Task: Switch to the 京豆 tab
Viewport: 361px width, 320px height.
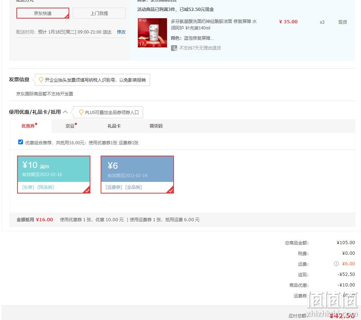Action: coord(70,126)
